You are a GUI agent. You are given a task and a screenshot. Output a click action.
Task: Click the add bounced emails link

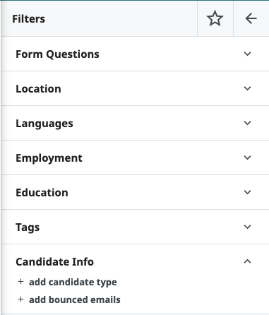coord(75,299)
